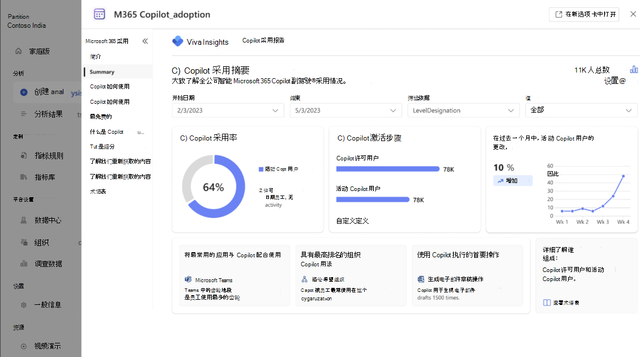
Task: Click the upward trend icon in 增加 badge
Action: [501, 181]
